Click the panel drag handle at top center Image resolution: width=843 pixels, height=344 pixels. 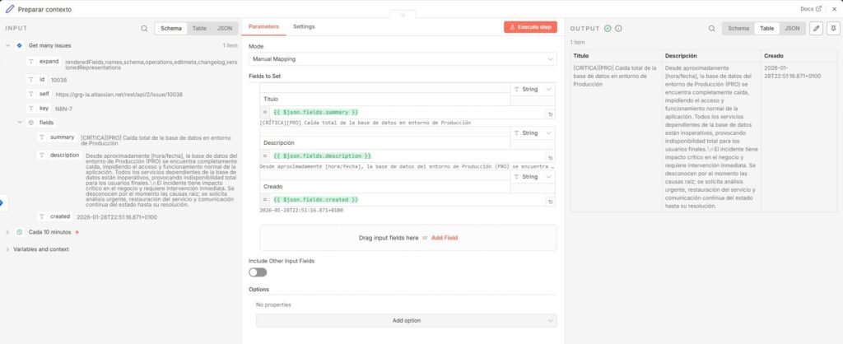(403, 15)
